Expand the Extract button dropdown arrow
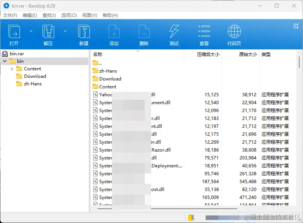 coord(65,31)
